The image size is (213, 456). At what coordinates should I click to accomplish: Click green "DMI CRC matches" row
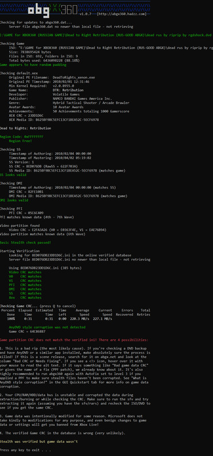(x=25, y=289)
